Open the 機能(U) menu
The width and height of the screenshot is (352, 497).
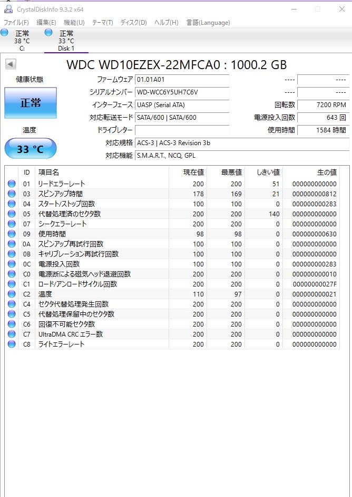point(74,23)
